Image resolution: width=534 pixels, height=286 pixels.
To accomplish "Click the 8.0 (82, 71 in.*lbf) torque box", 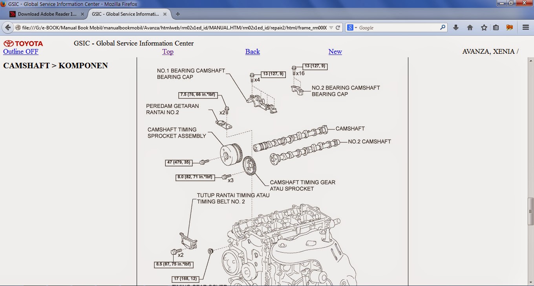I will coord(195,177).
